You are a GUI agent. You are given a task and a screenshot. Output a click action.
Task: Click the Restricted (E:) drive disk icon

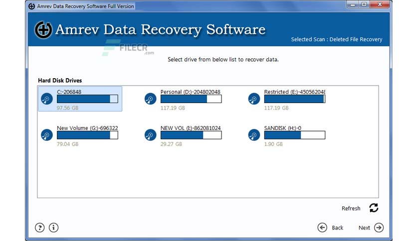pos(254,99)
